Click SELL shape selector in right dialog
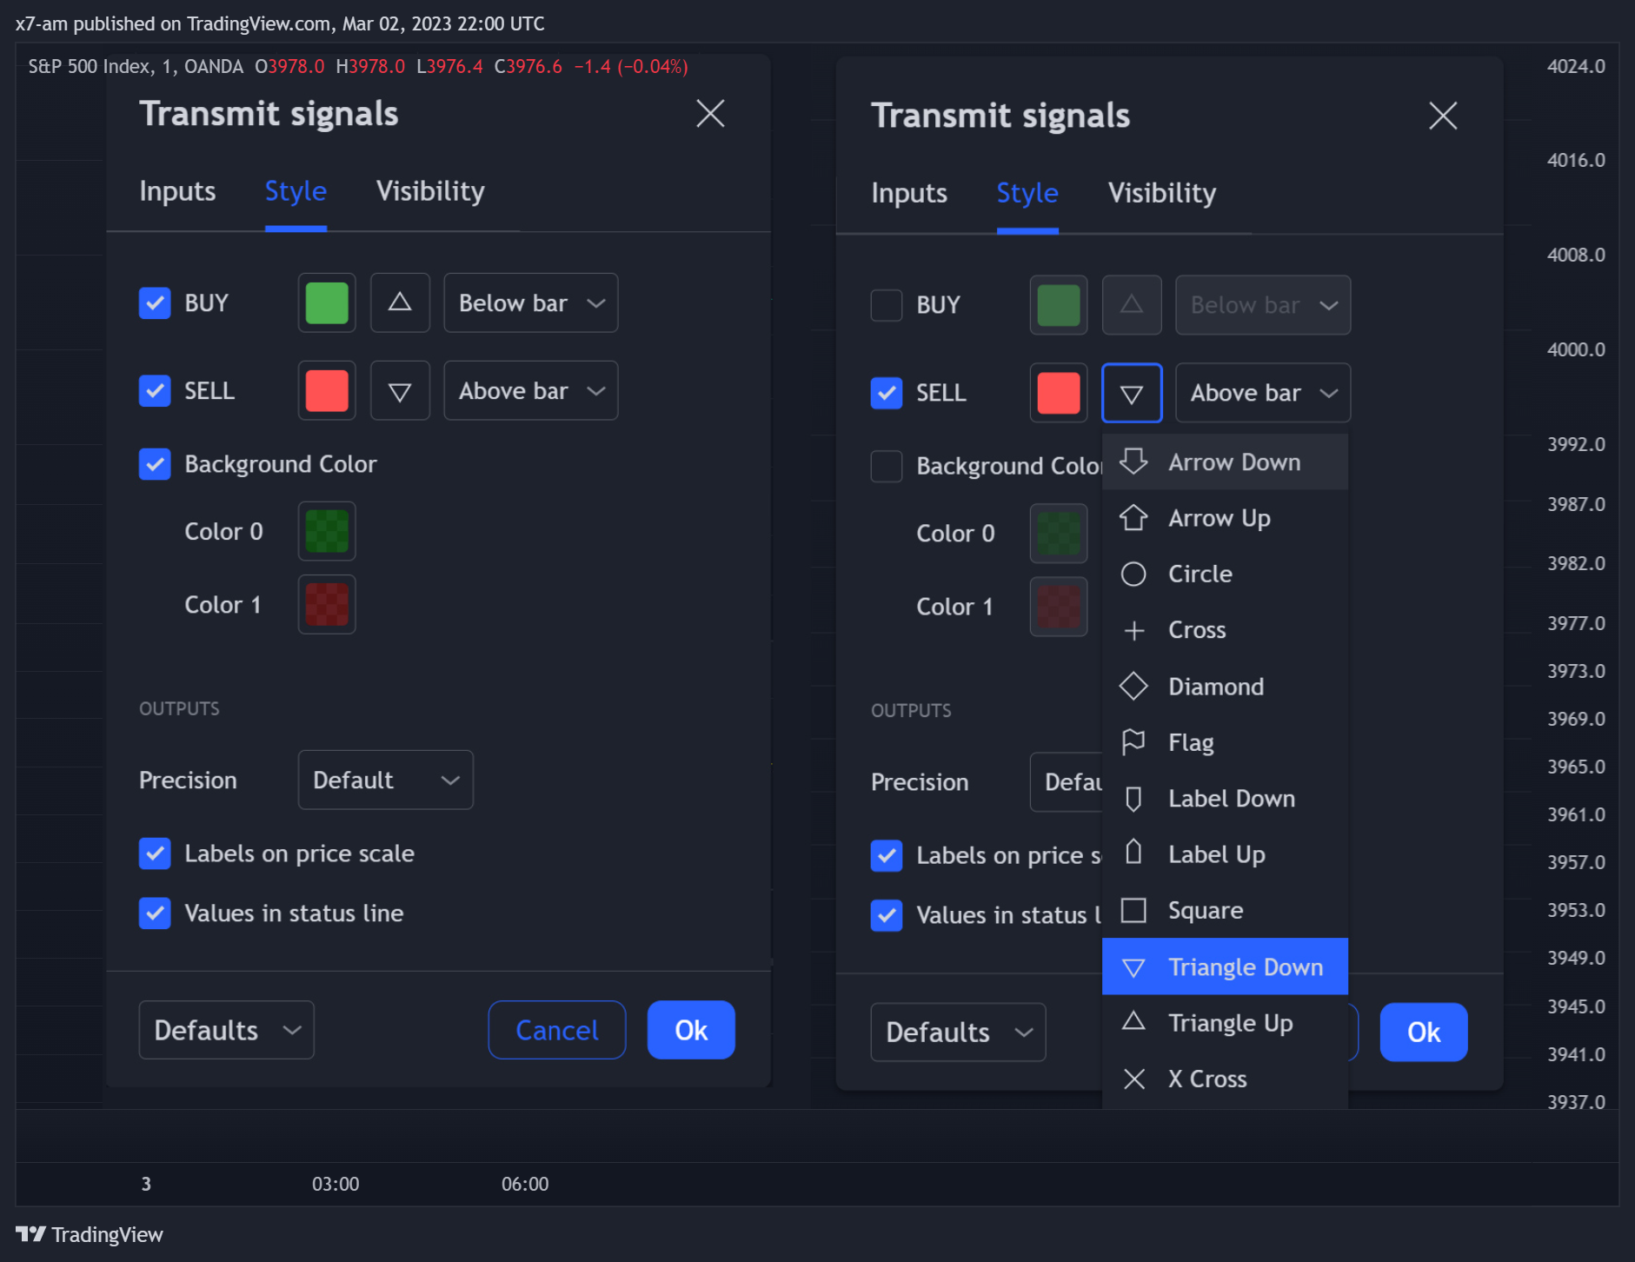Image resolution: width=1635 pixels, height=1262 pixels. pyautogui.click(x=1132, y=393)
